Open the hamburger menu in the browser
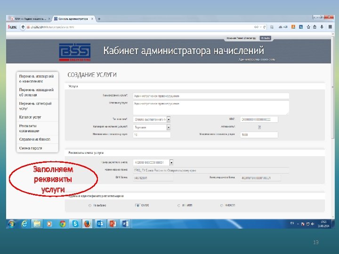 330,27
